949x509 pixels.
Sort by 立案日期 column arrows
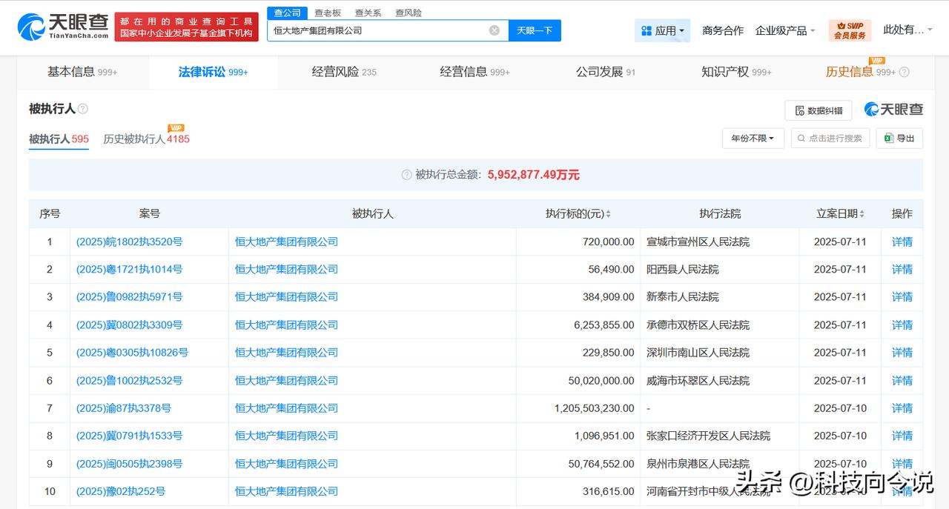point(862,214)
